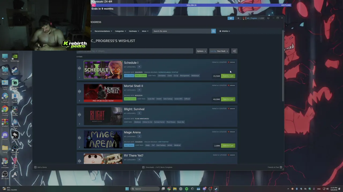Launch Overwolf desktop shortcut
The width and height of the screenshot is (343, 192).
(x=15, y=136)
